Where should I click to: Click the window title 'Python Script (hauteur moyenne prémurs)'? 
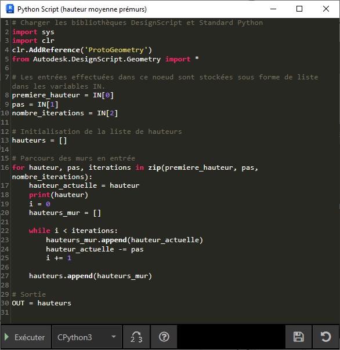pyautogui.click(x=82, y=9)
